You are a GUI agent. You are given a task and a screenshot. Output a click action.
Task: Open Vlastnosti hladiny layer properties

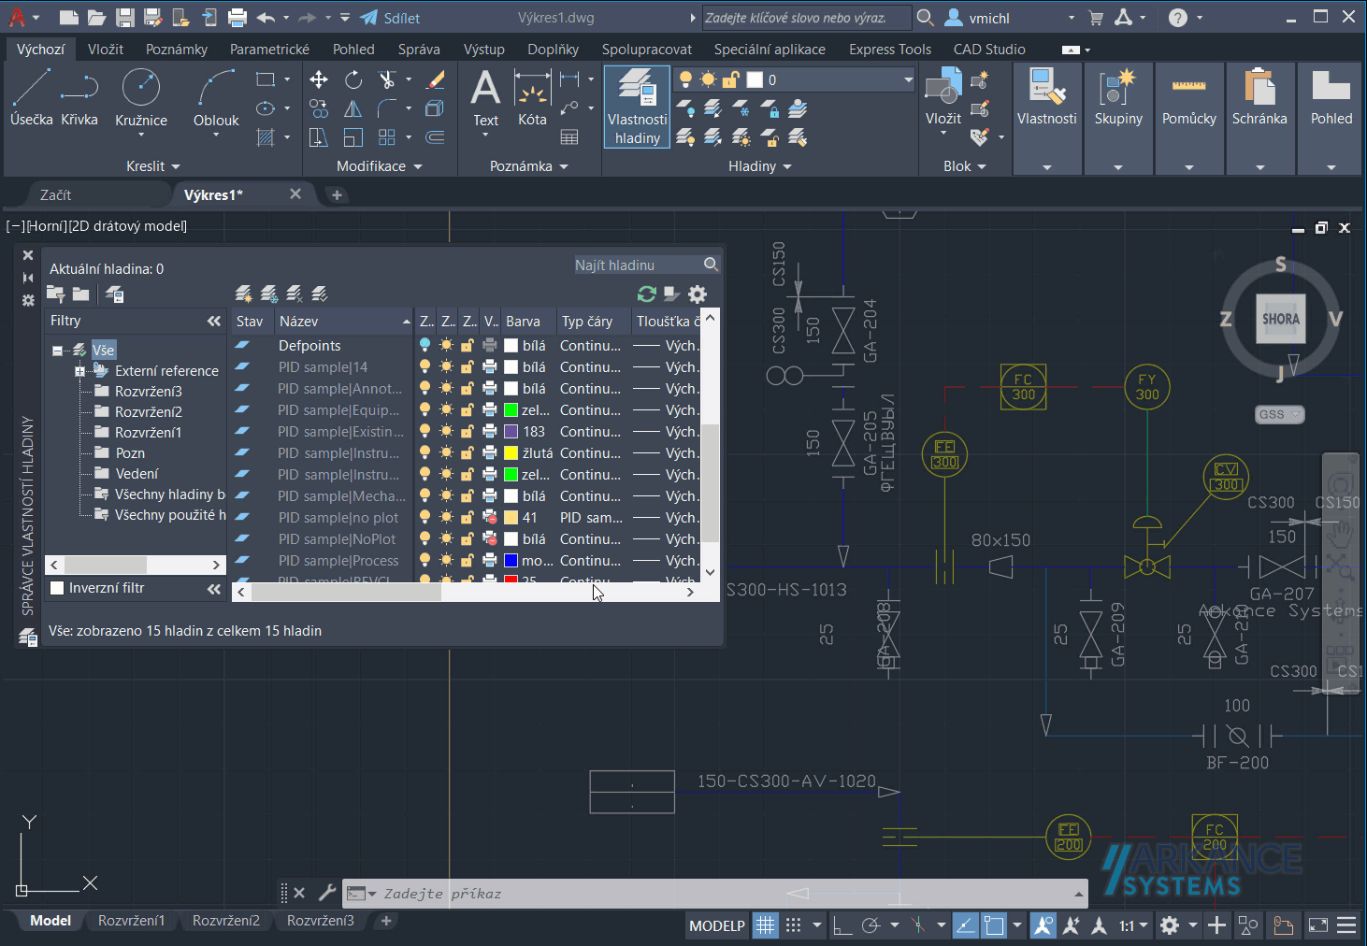[x=638, y=107]
